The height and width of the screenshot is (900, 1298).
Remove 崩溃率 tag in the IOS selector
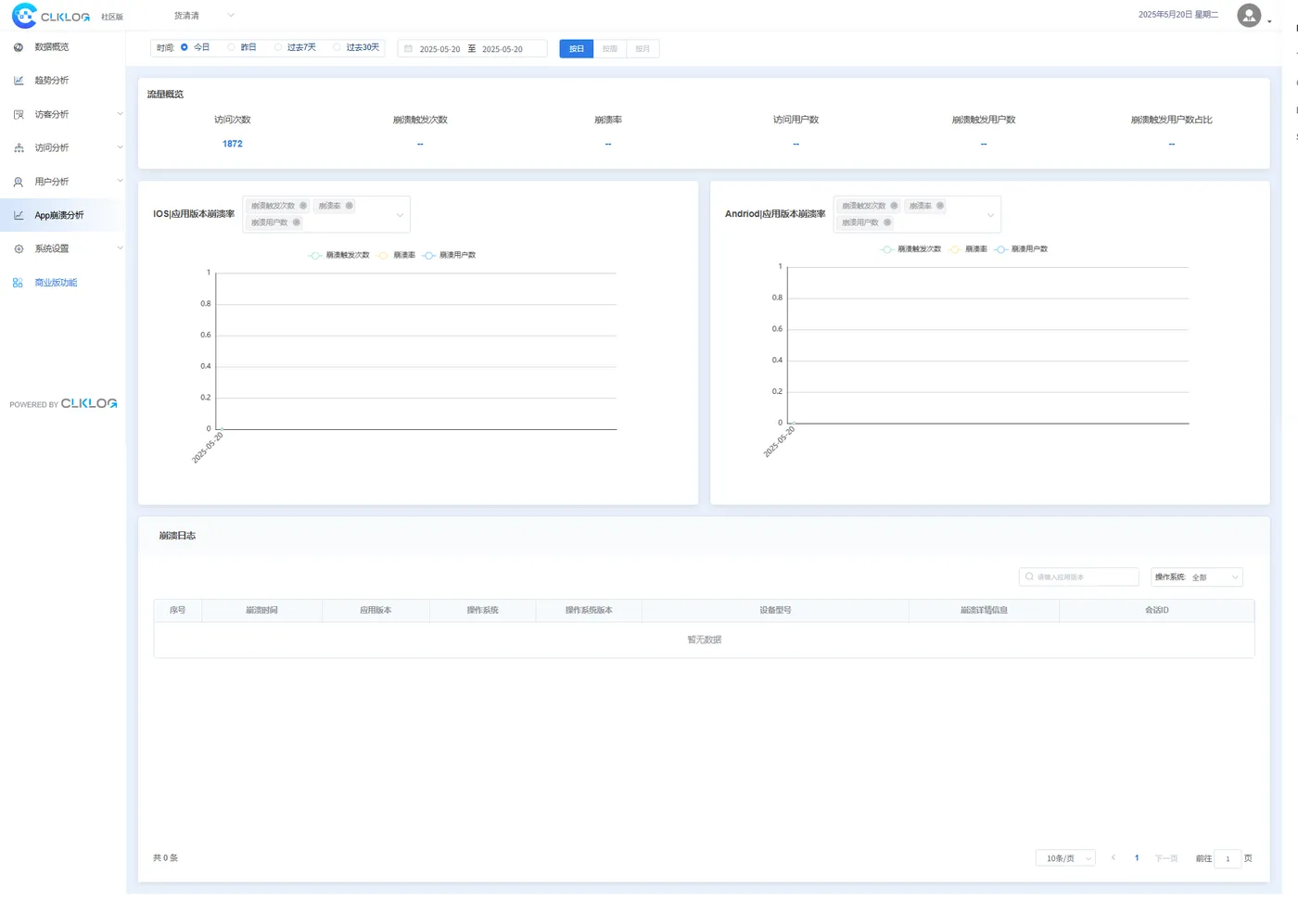click(x=350, y=206)
